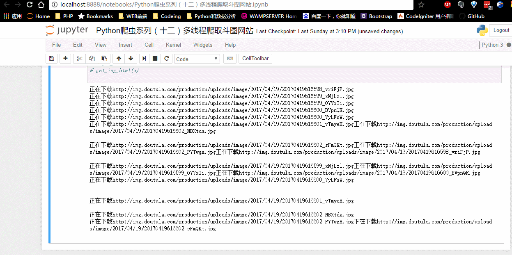Run cell and select next icon

(x=145, y=59)
